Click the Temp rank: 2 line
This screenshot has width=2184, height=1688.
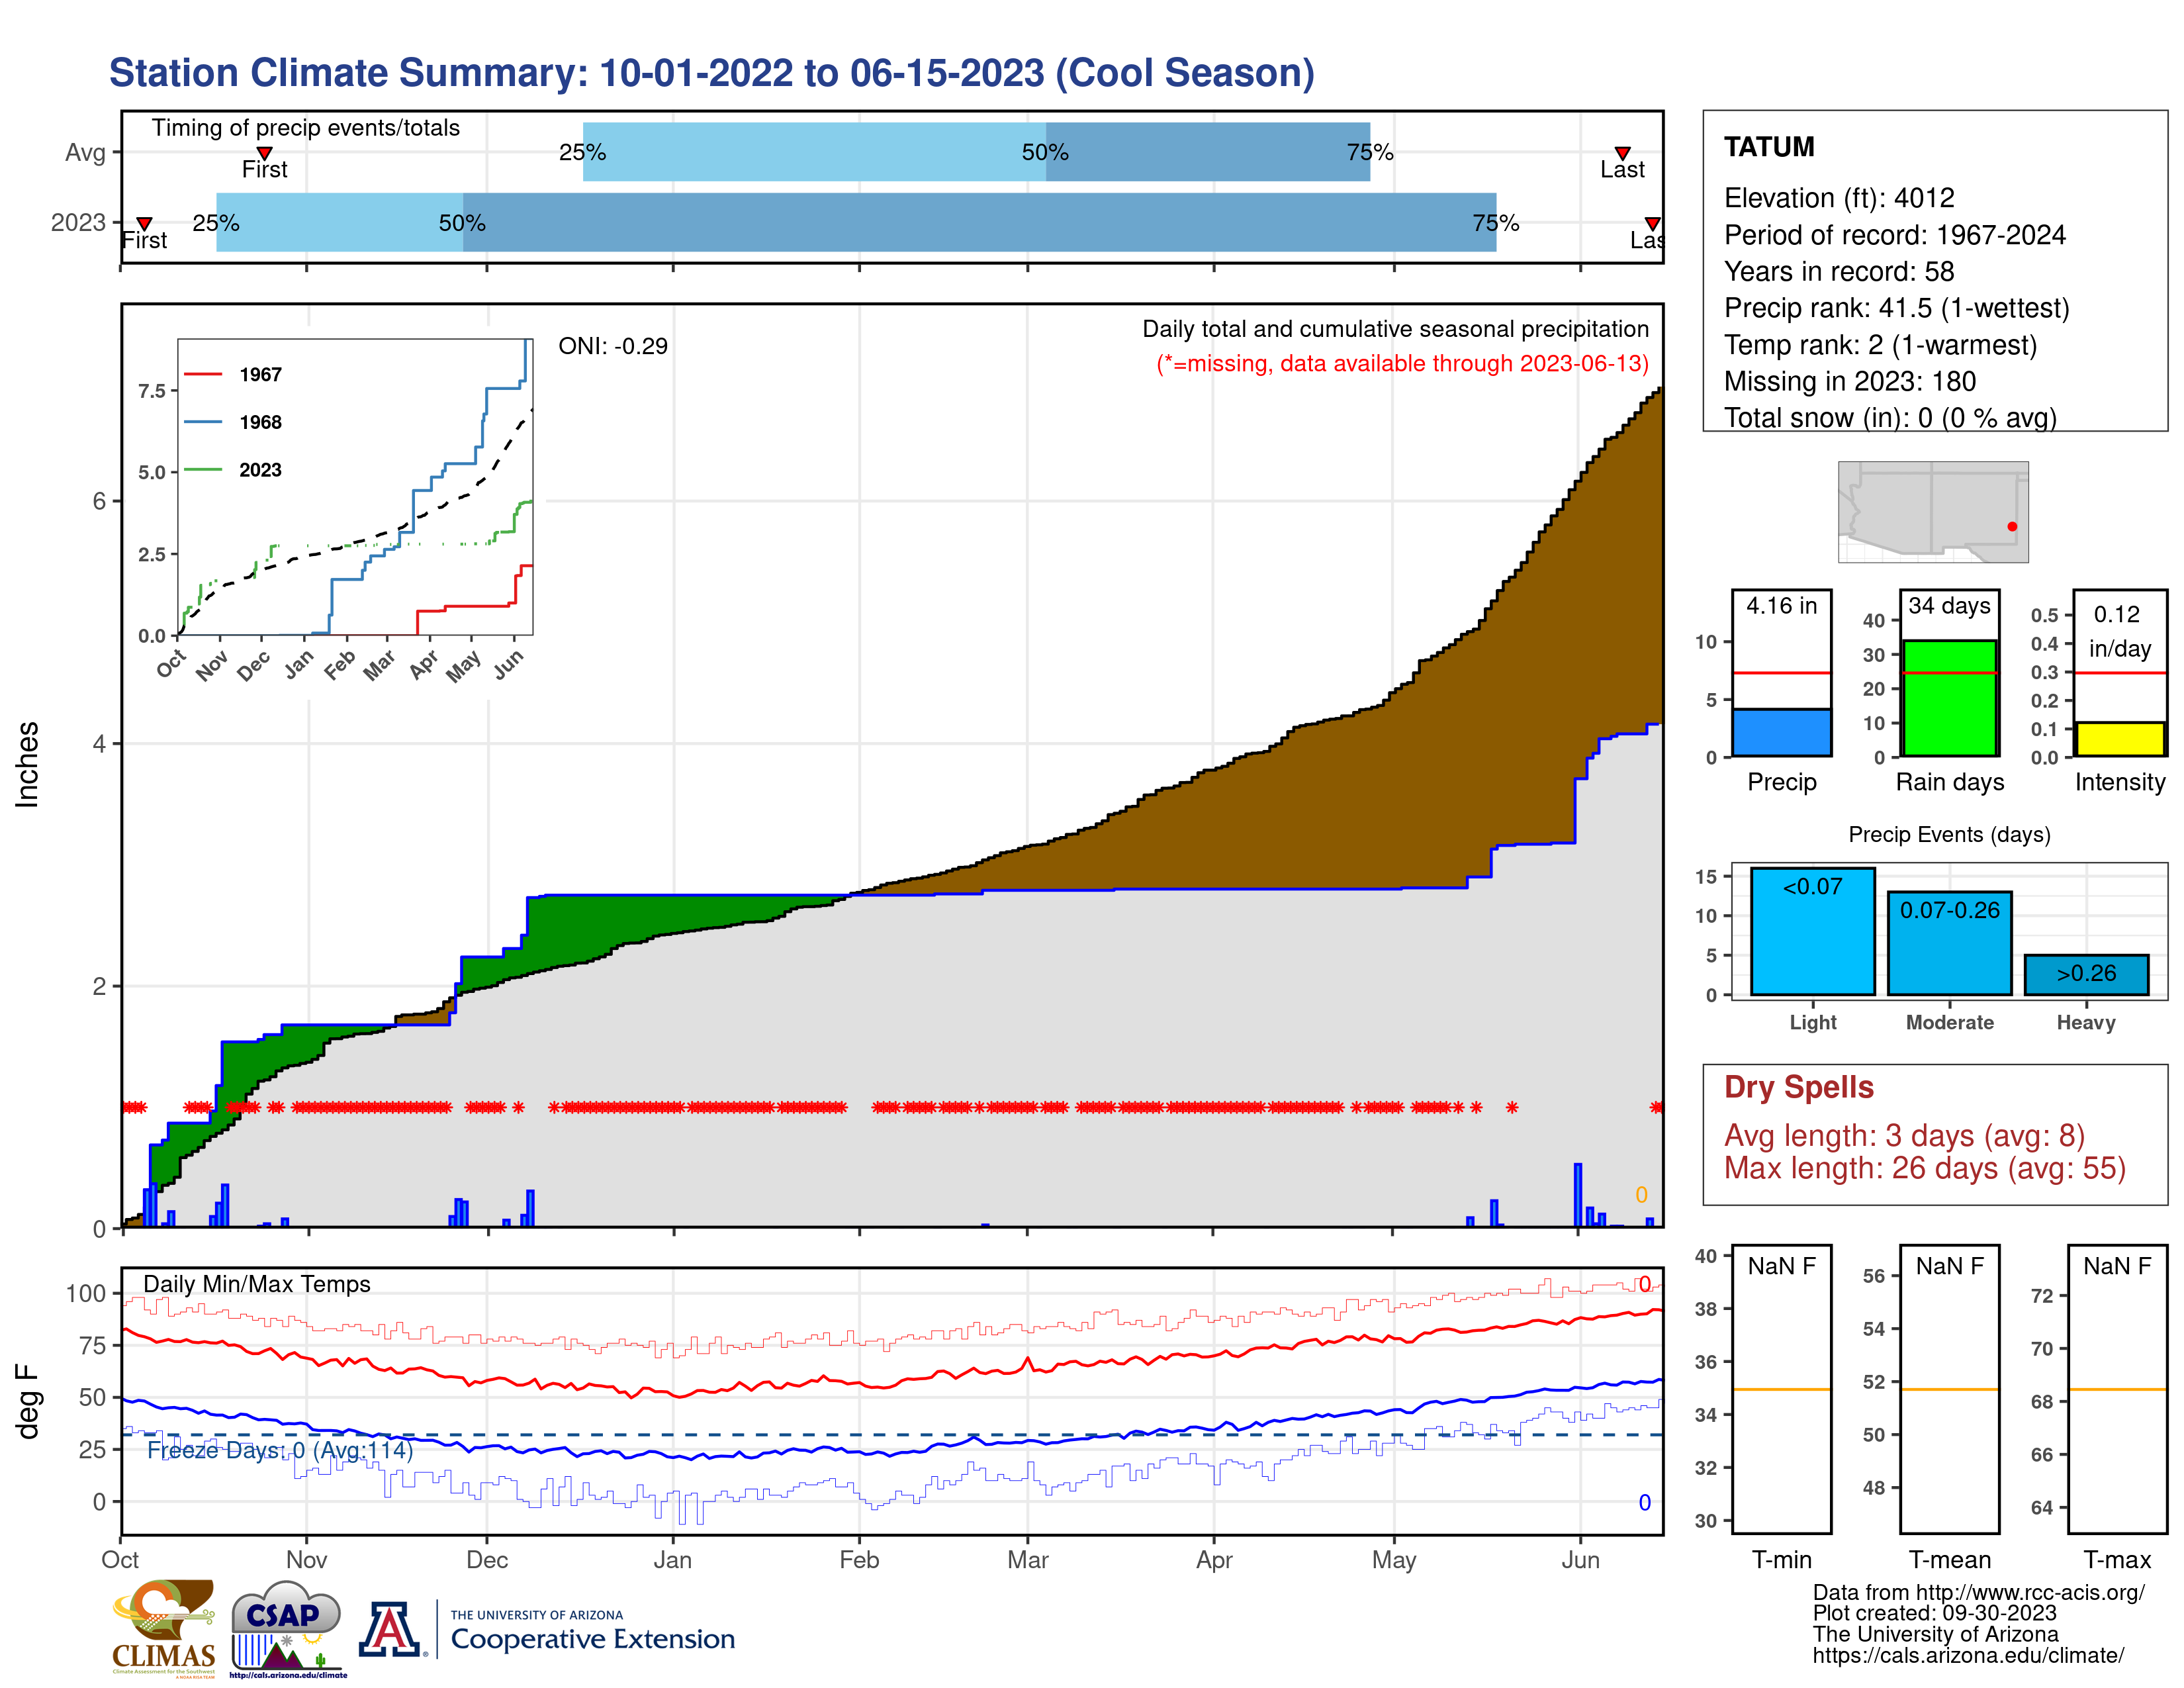point(1880,345)
